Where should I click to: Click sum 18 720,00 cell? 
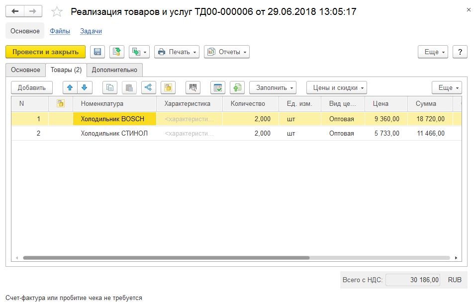(x=430, y=119)
